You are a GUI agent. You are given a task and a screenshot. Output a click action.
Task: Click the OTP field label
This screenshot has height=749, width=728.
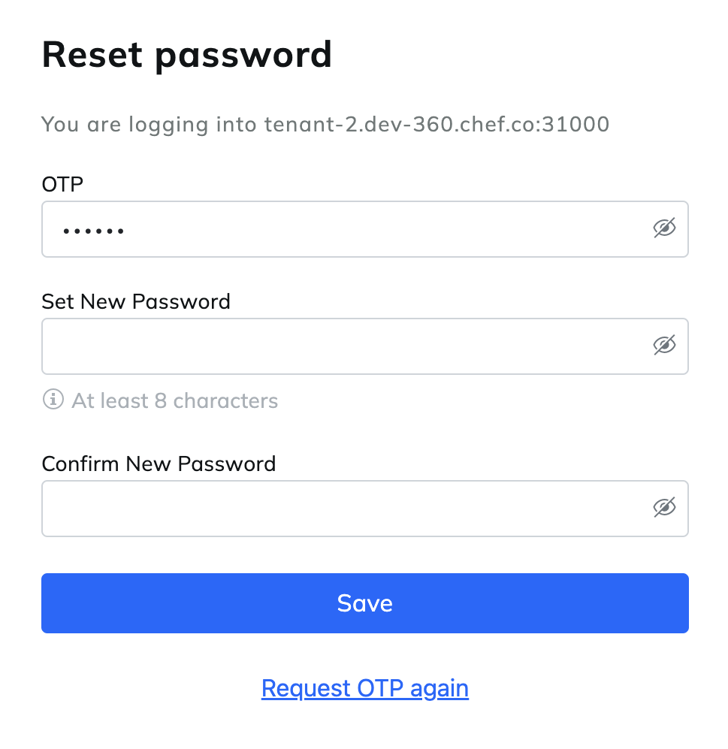(x=62, y=184)
